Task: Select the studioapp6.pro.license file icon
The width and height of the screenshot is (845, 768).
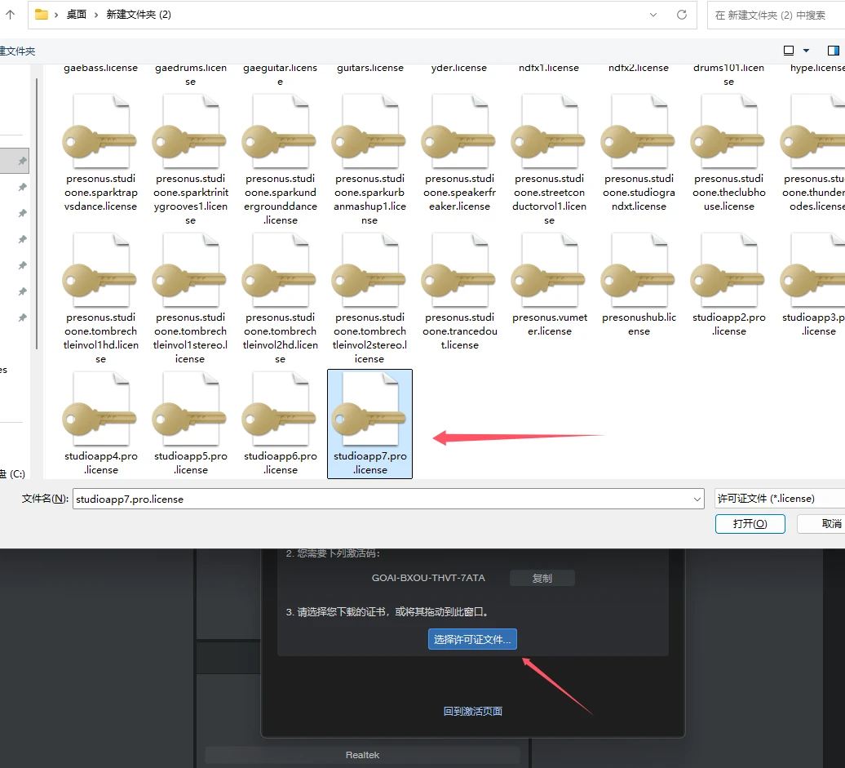Action: tap(280, 416)
